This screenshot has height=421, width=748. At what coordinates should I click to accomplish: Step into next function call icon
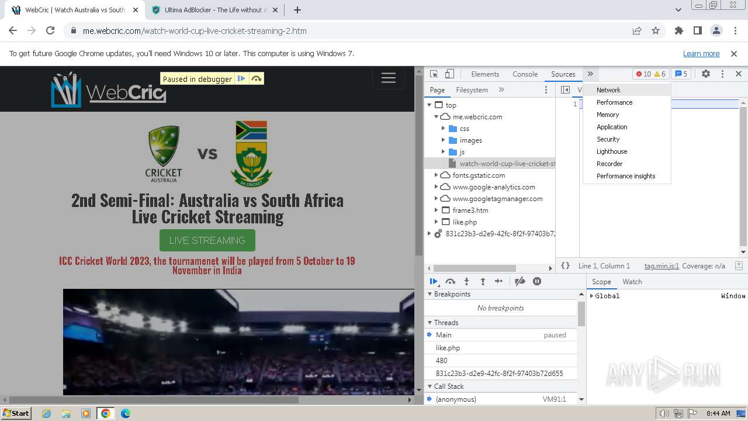tap(466, 281)
